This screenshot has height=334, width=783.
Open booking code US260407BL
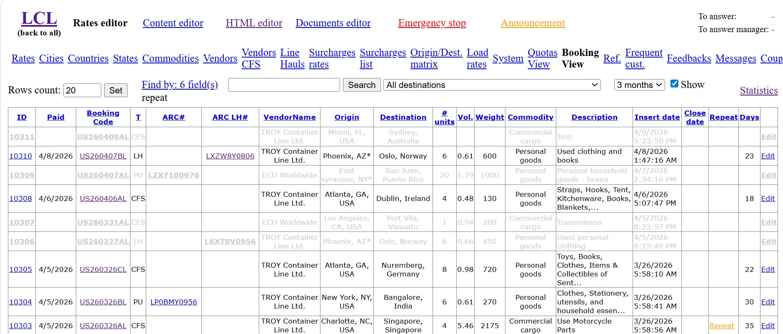tap(103, 156)
